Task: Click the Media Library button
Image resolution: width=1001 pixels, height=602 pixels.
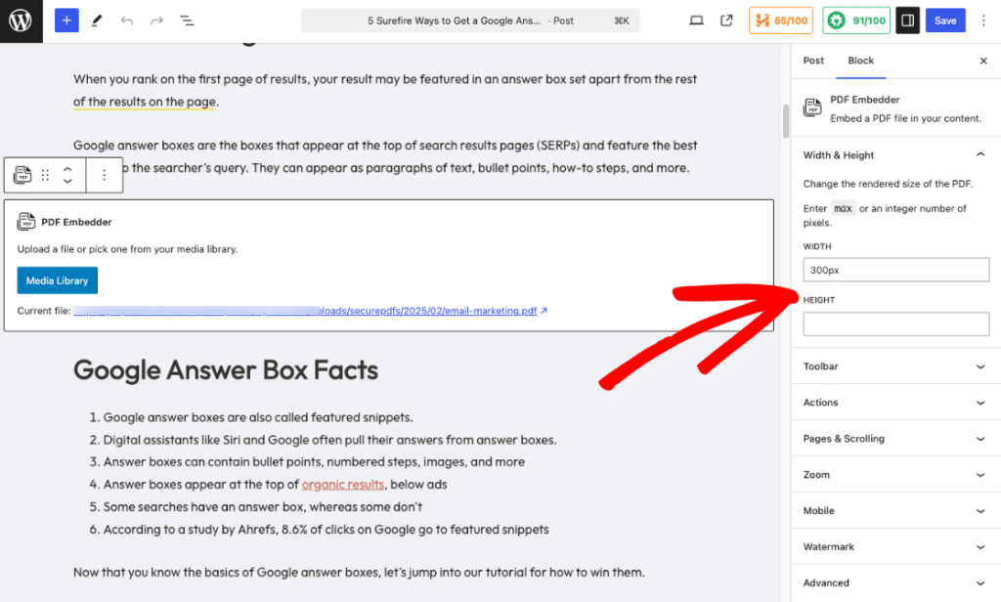Action: click(57, 280)
